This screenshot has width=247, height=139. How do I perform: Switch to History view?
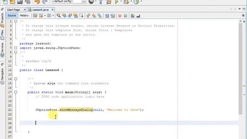[24, 15]
